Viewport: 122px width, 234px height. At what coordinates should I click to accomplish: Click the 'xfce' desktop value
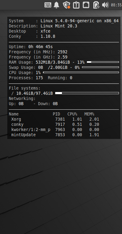pos(45,31)
